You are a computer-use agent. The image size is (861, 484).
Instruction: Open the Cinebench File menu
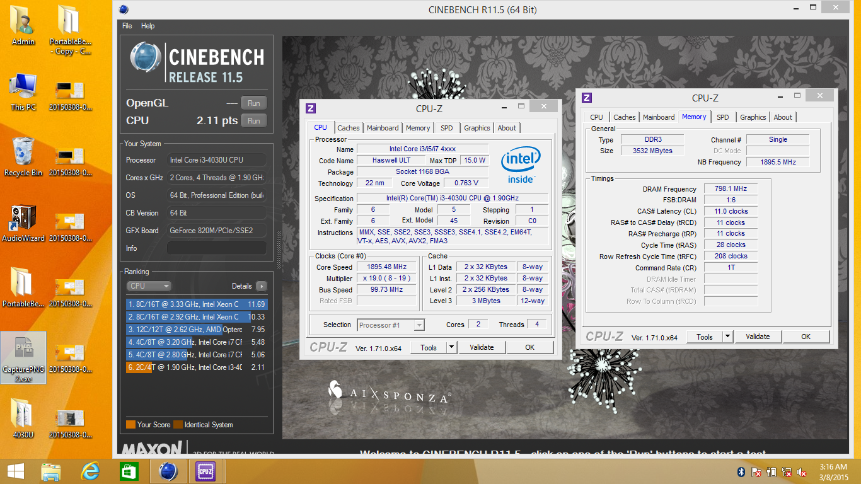[127, 26]
